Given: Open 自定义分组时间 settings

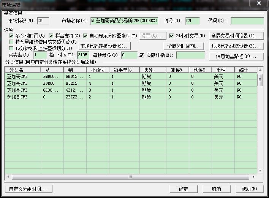Looking at the screenshot, I should 28,189.
